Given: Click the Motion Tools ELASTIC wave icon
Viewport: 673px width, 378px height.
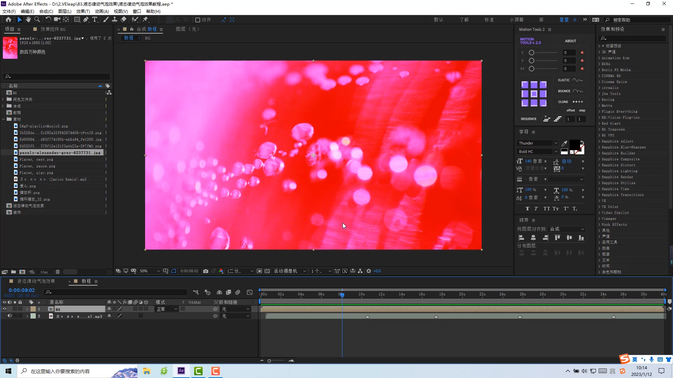Looking at the screenshot, I should (578, 80).
